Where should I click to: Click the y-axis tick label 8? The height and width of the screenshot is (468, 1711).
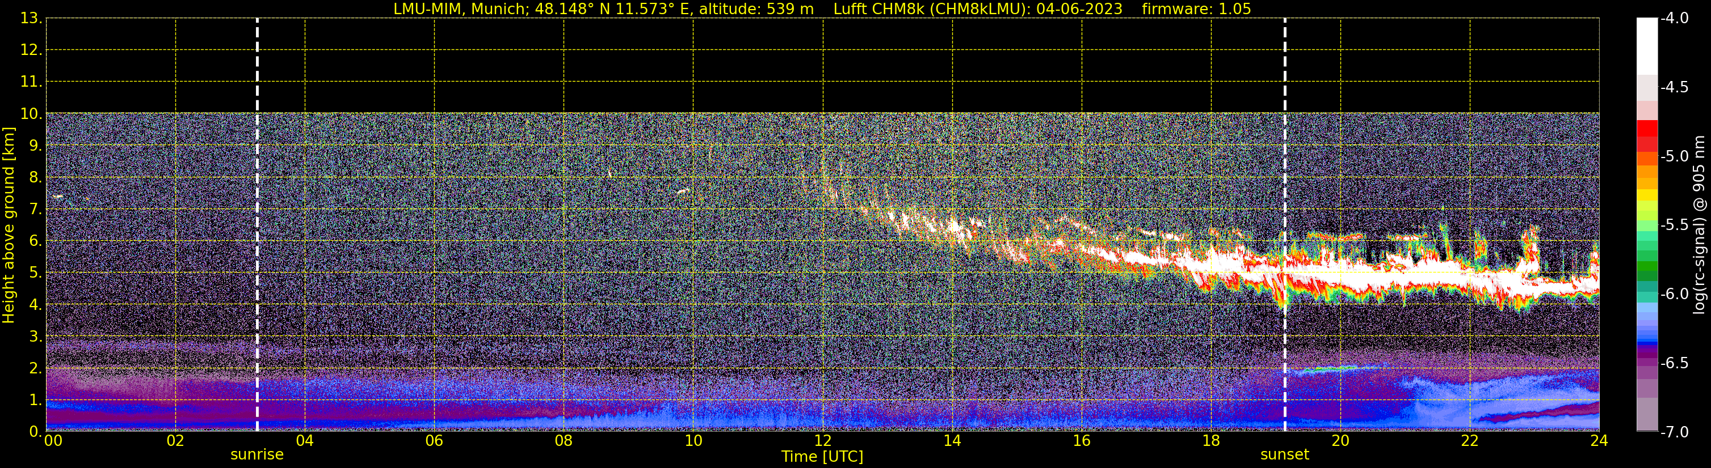[x=36, y=178]
